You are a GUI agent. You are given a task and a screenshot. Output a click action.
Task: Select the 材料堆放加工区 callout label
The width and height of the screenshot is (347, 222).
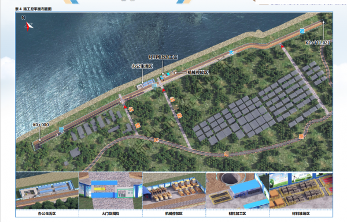163,57
